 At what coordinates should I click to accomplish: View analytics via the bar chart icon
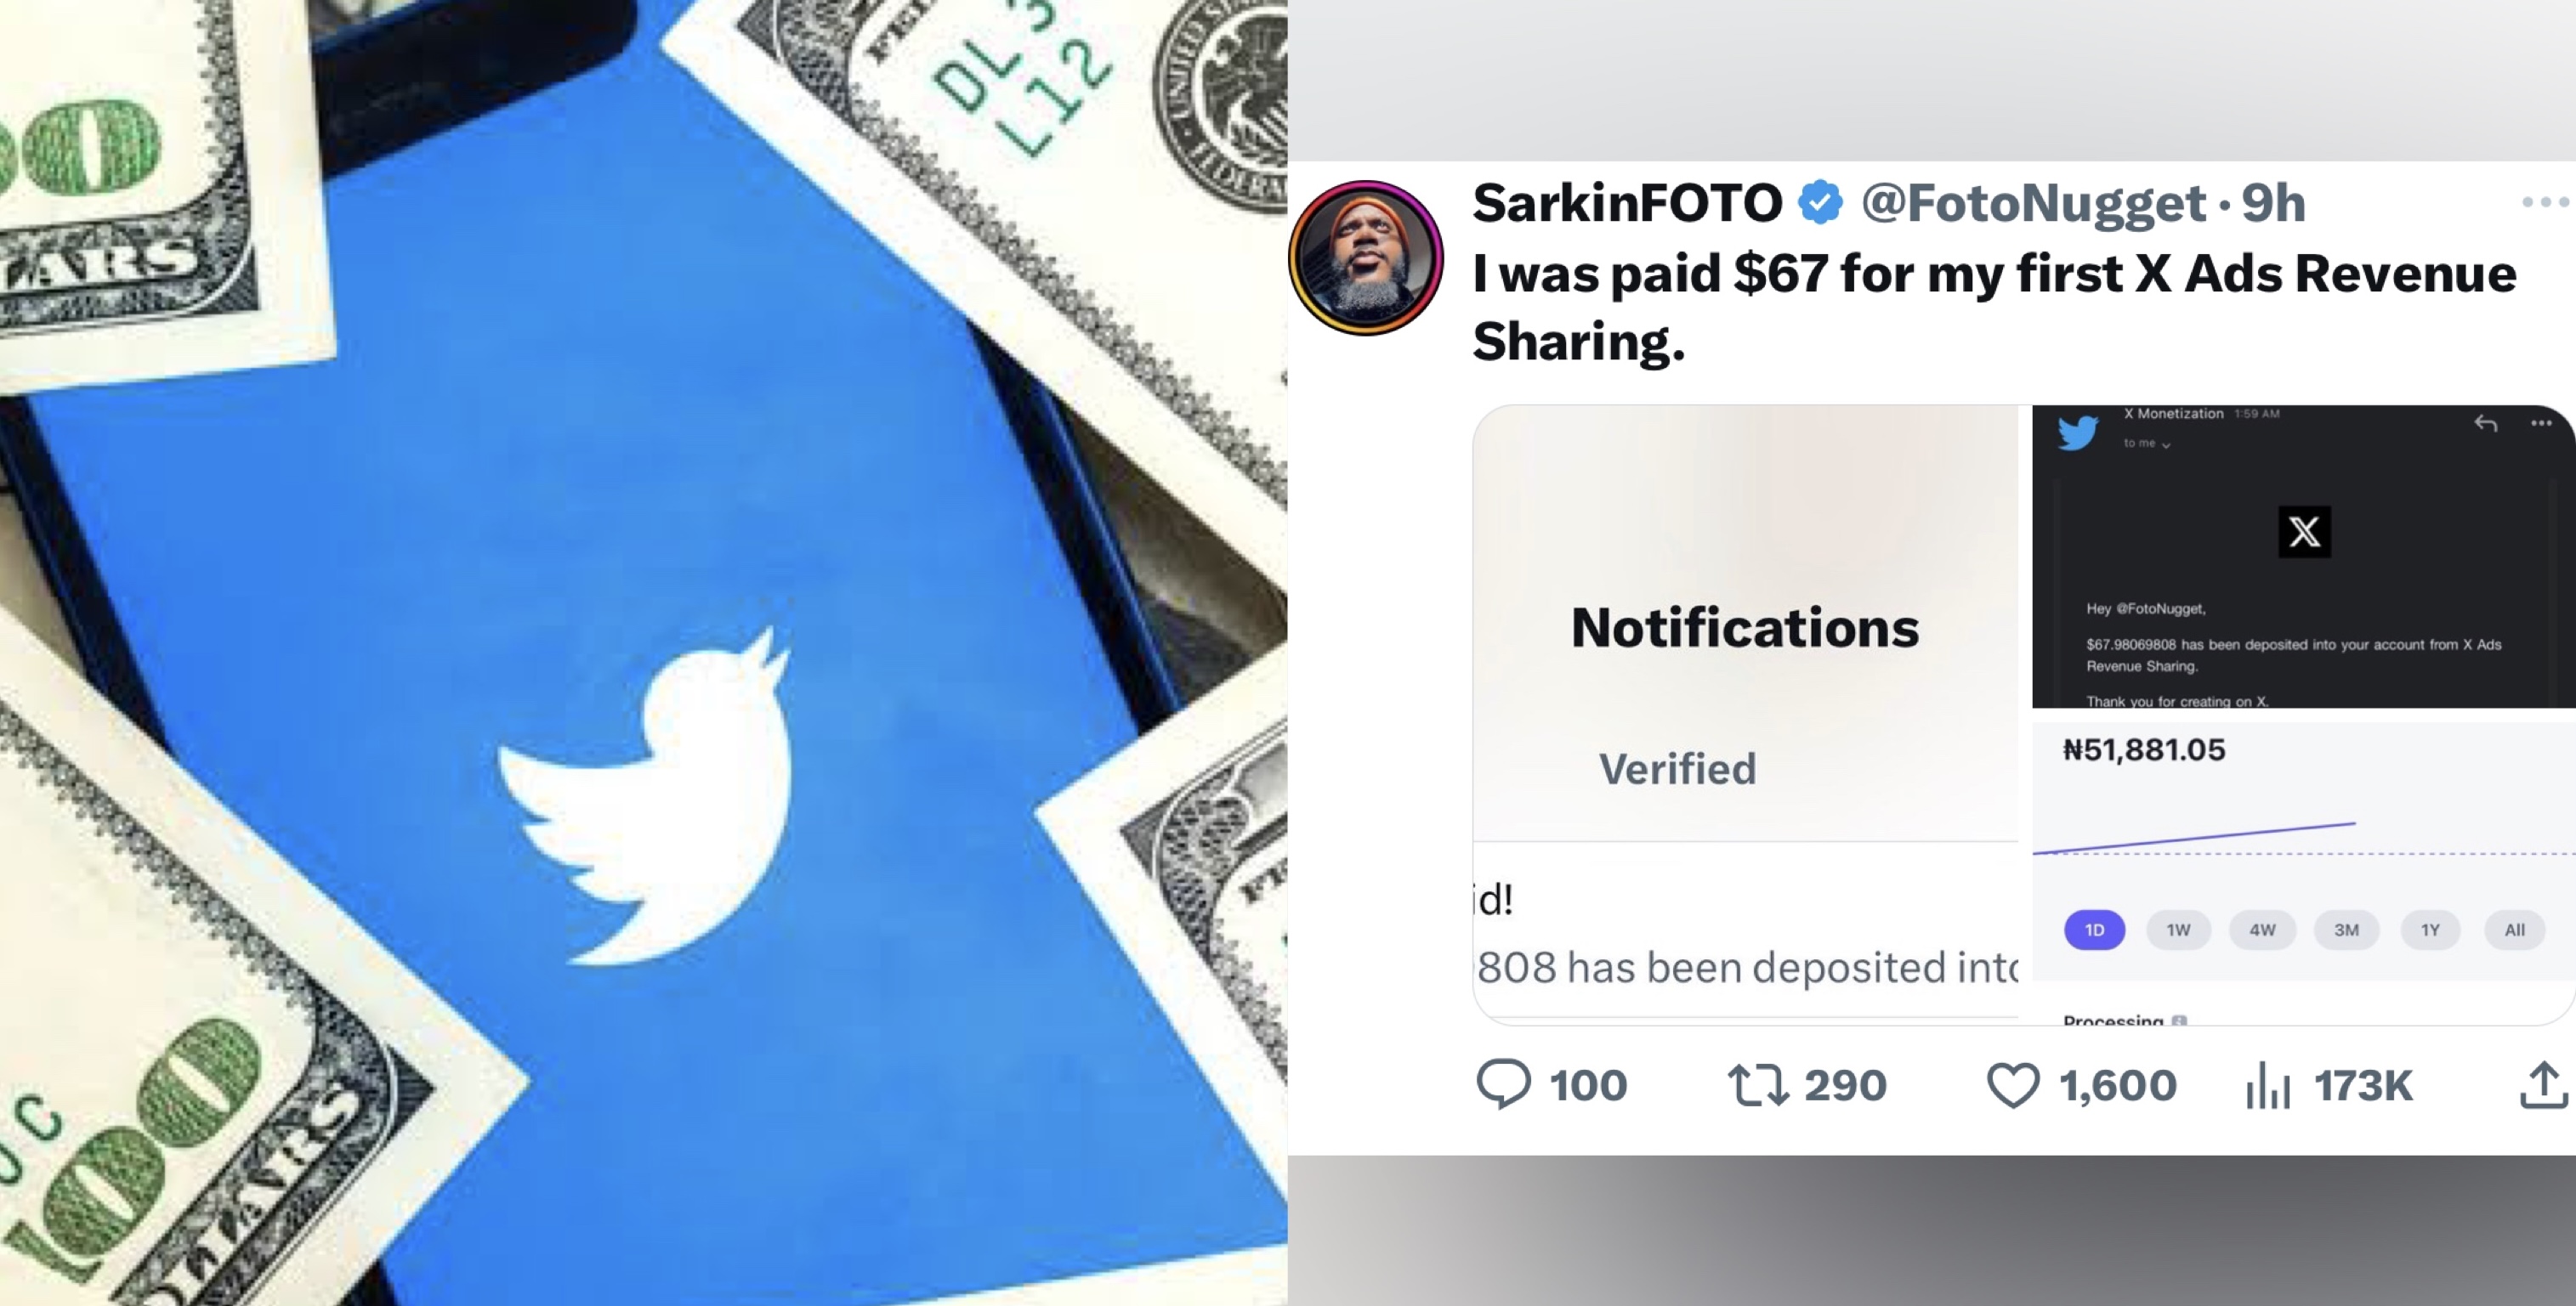(2267, 1085)
